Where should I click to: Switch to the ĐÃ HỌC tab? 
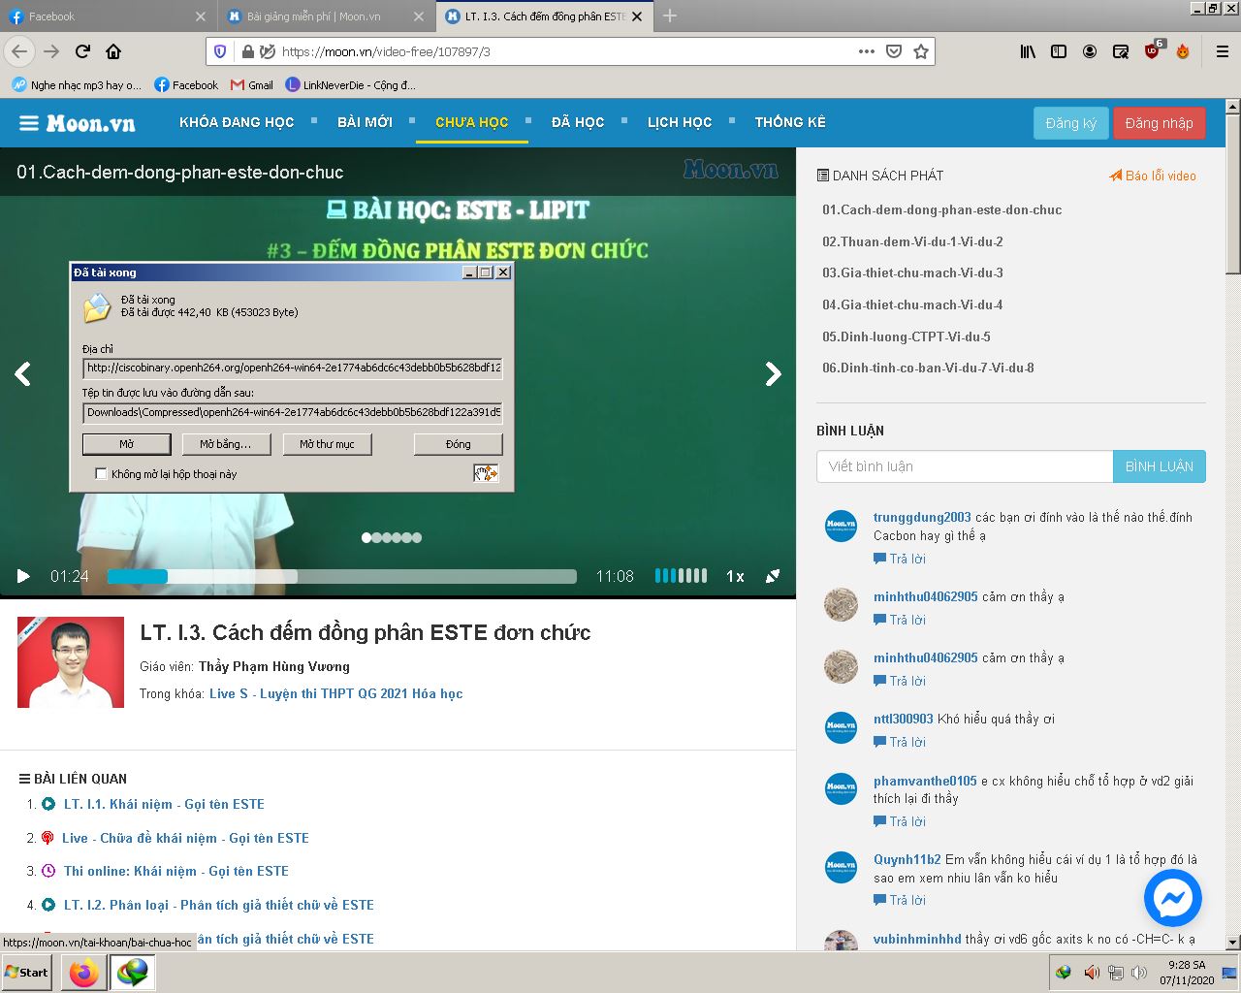coord(578,121)
